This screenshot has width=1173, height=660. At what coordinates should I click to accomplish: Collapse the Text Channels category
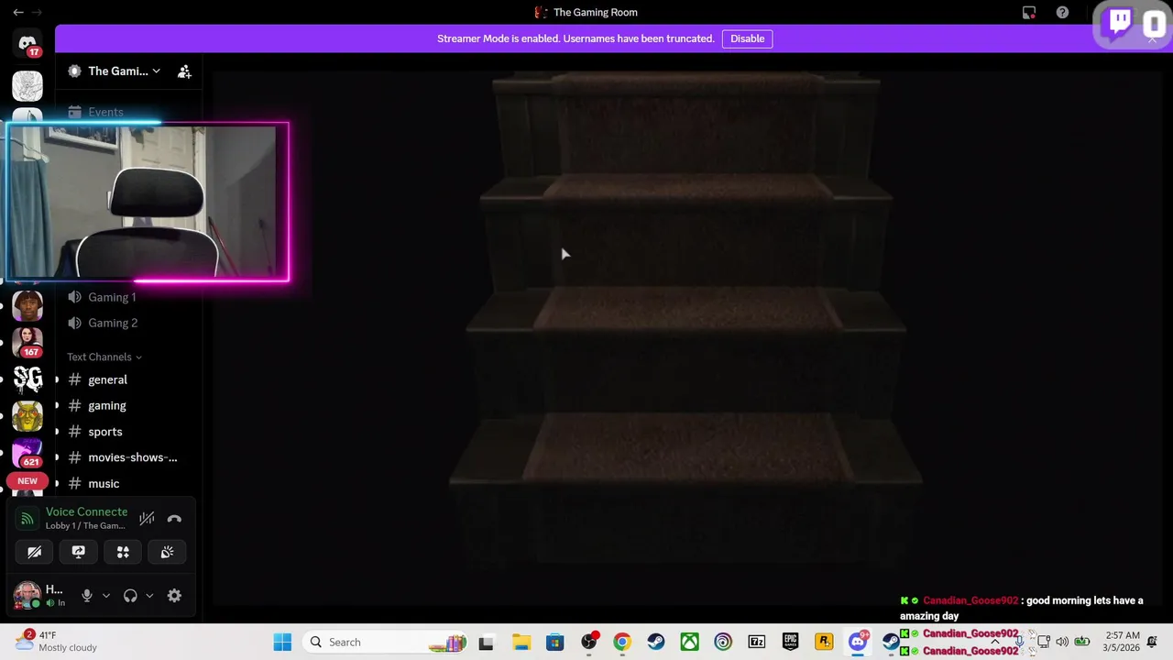pyautogui.click(x=104, y=357)
